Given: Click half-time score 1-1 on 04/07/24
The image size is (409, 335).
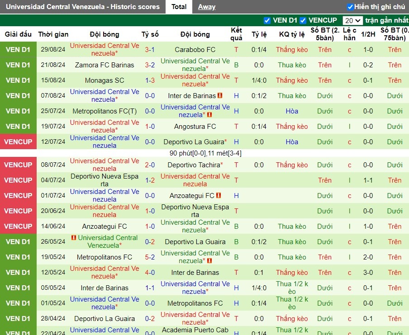Looking at the screenshot, I should pos(368,180).
